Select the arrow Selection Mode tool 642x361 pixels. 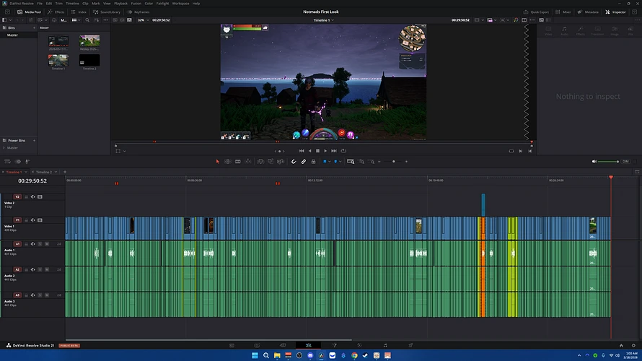[x=217, y=162]
